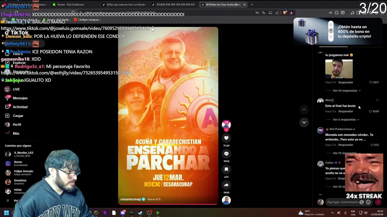
Task: Toggle microphone icon in system tray
Action: 345,213
